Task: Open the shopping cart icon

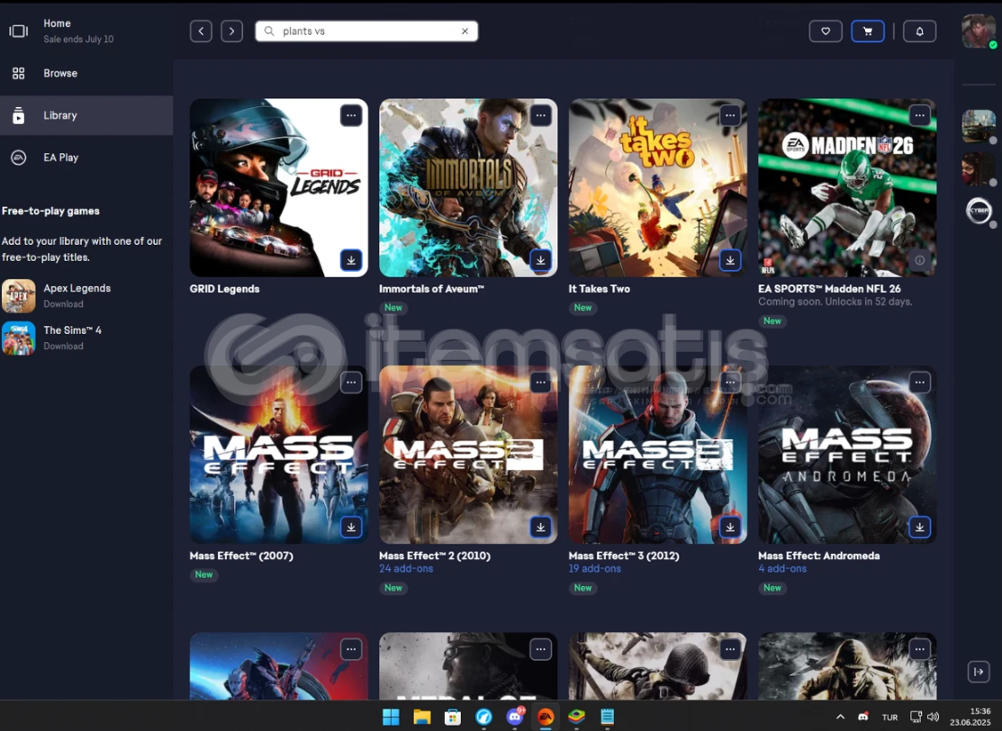Action: tap(868, 31)
